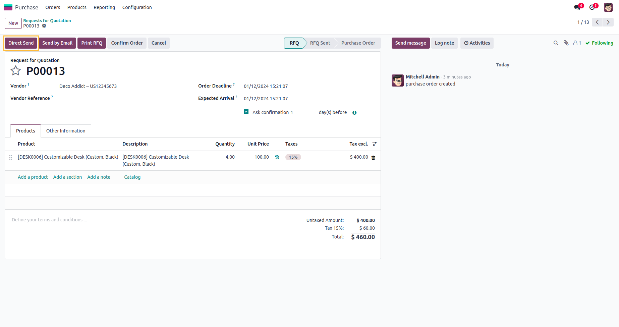Go to the previous record arrow
The width and height of the screenshot is (619, 327).
pos(597,22)
